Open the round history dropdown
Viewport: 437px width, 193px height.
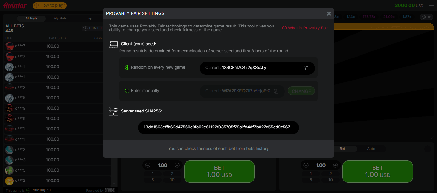pos(426,17)
